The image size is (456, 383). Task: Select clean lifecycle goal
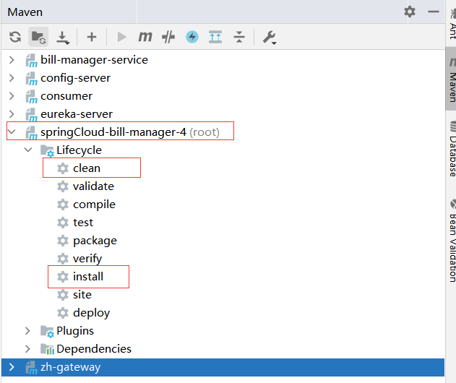point(87,168)
